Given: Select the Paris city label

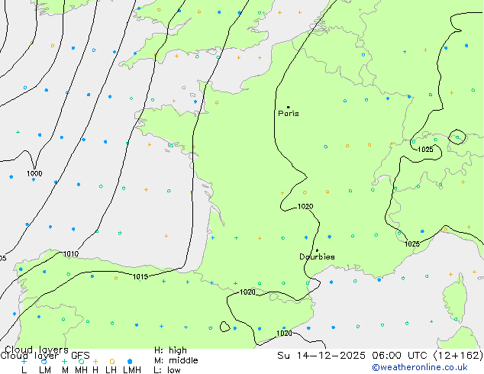Looking at the screenshot, I should click(289, 114).
